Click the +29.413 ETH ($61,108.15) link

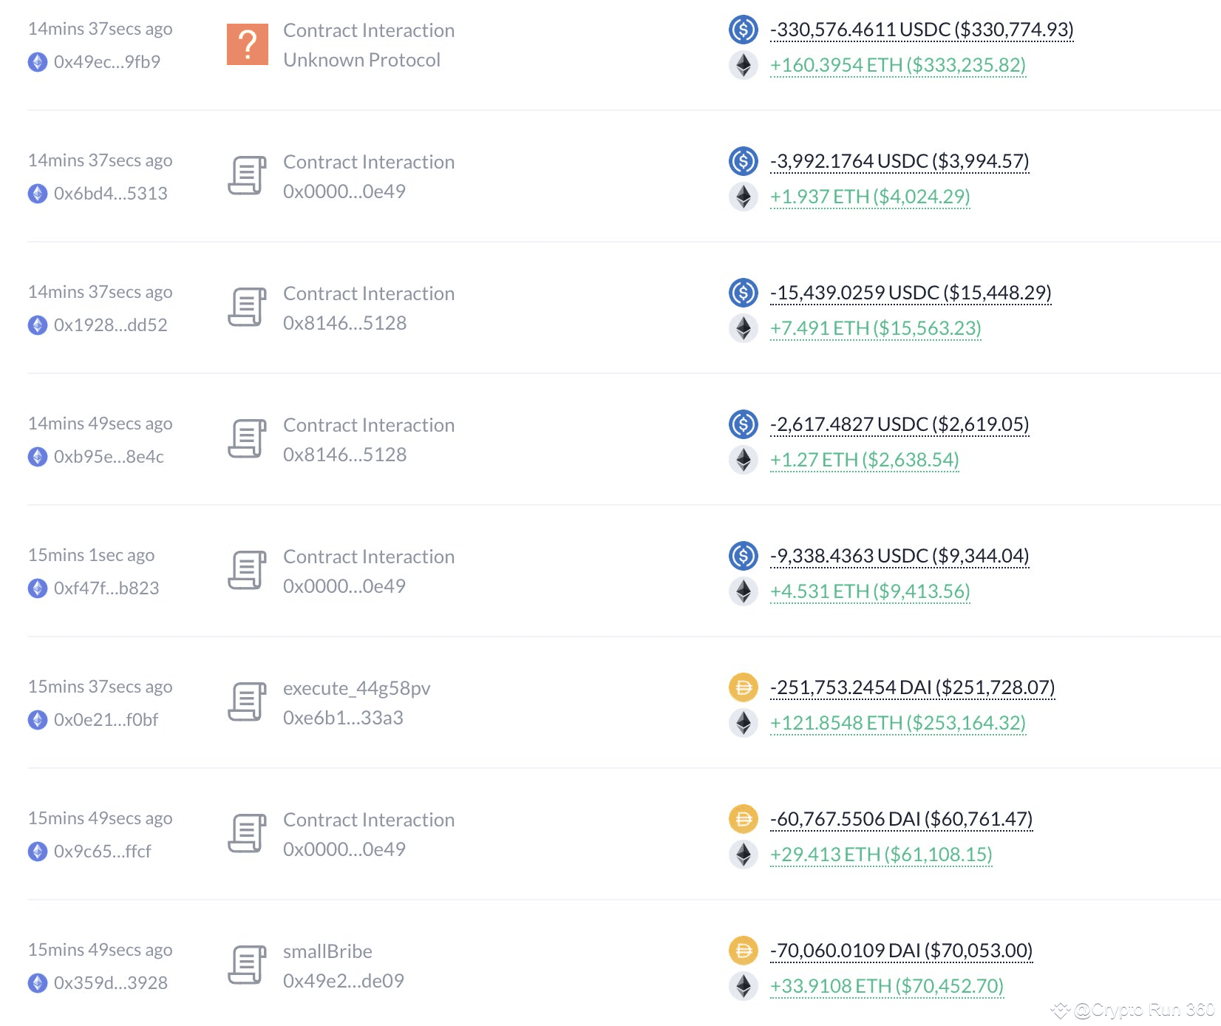(x=881, y=855)
